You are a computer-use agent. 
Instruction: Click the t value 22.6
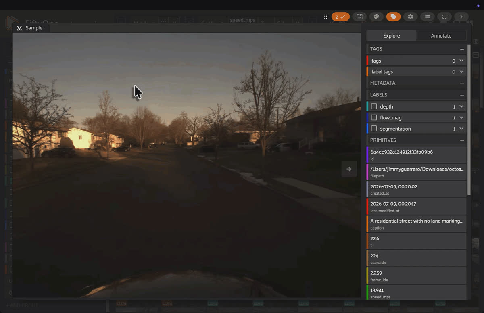point(375,238)
